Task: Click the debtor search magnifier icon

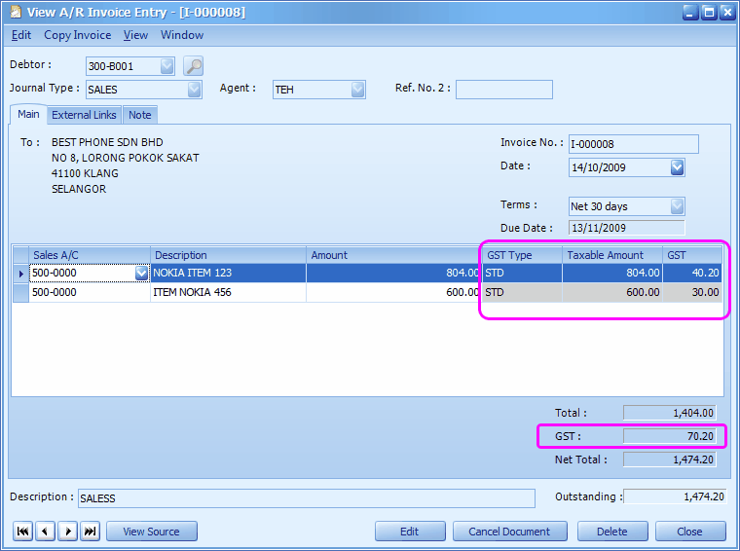Action: (194, 66)
